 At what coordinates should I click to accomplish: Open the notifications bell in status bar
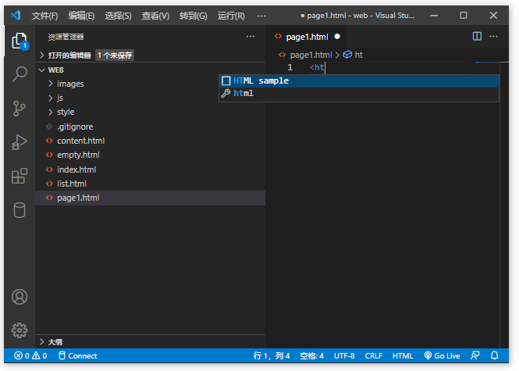pyautogui.click(x=494, y=355)
